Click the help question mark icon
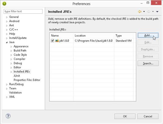 point(8,116)
